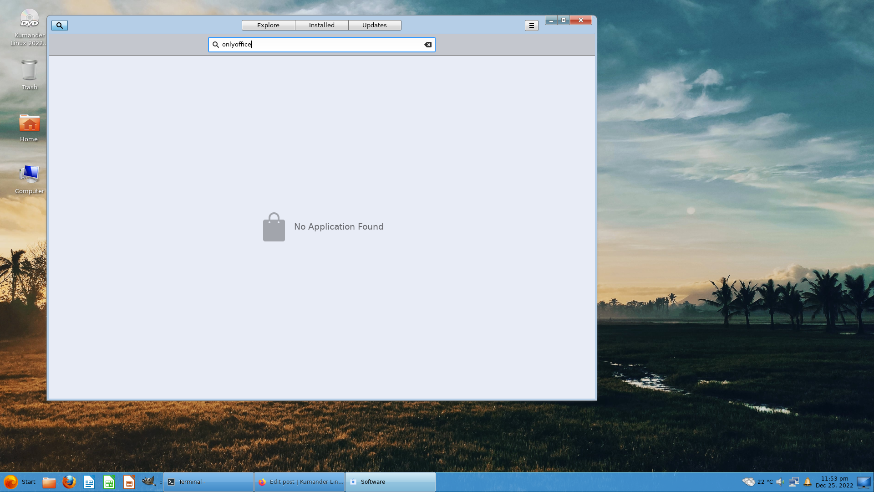Launch LibreOffice Writer from taskbar
Image resolution: width=874 pixels, height=492 pixels.
point(89,482)
